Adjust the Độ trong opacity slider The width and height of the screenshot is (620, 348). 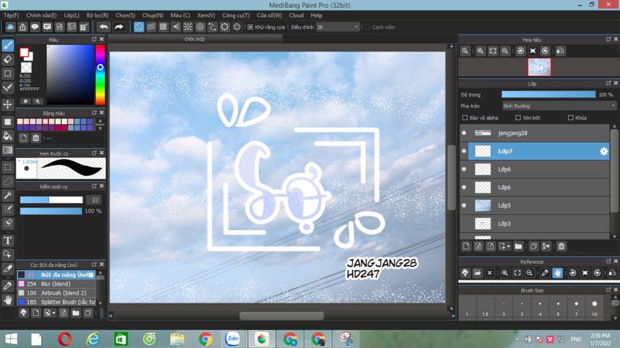(549, 95)
